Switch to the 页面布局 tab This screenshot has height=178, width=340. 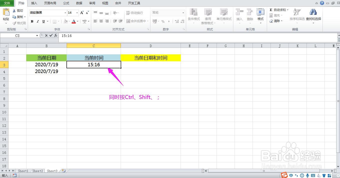[50, 3]
